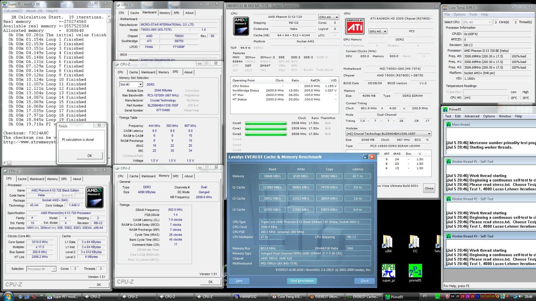Click the Close button in EVEREST benchmark window

(364, 281)
